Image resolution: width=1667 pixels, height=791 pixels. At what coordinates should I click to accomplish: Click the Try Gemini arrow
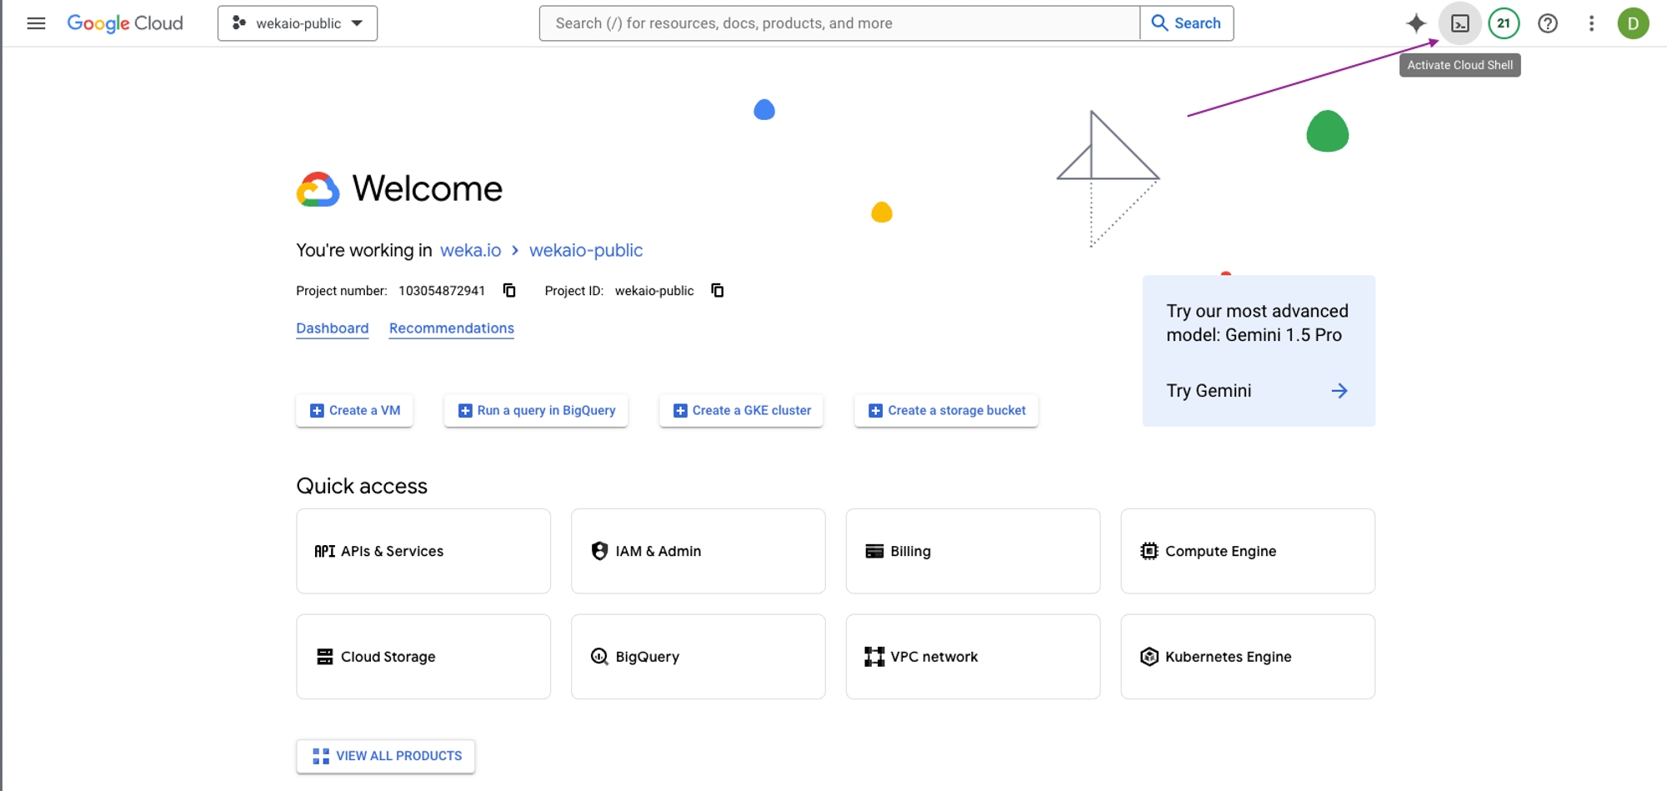[1339, 391]
